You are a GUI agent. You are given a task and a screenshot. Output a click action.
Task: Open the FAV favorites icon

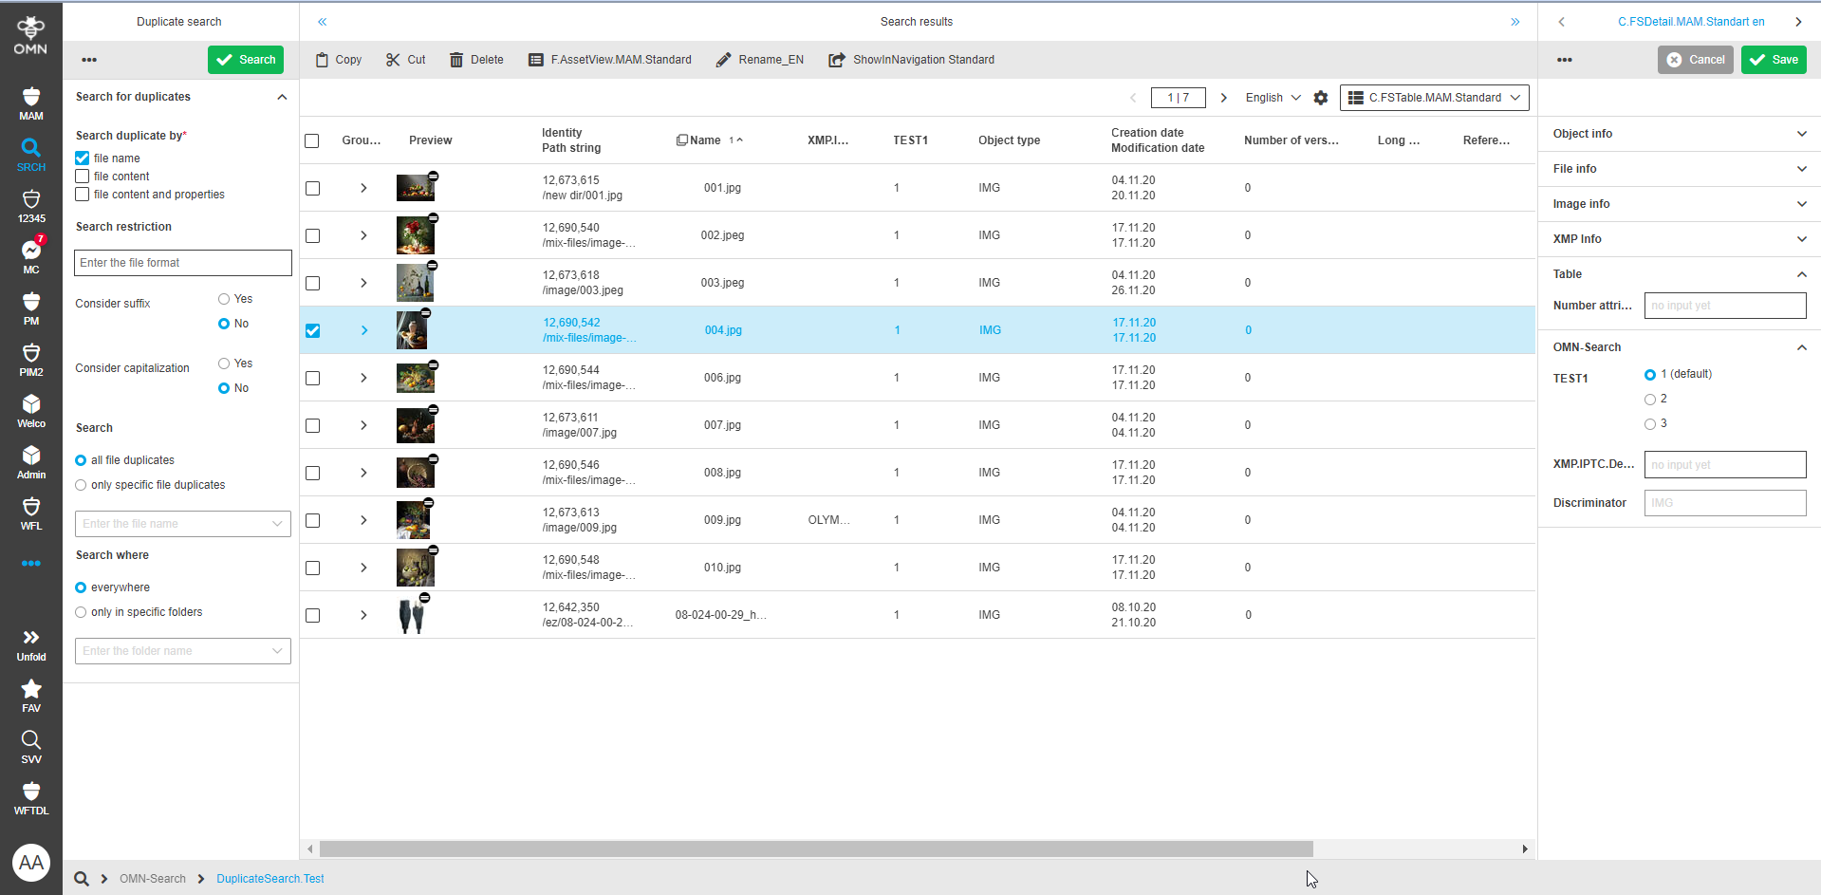[x=30, y=694]
